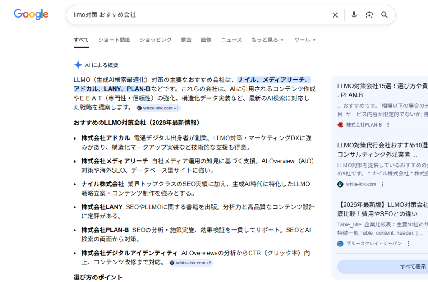Screen dimensions: 428x282
Task: Click the Google logo to return home
Action: 31,14
